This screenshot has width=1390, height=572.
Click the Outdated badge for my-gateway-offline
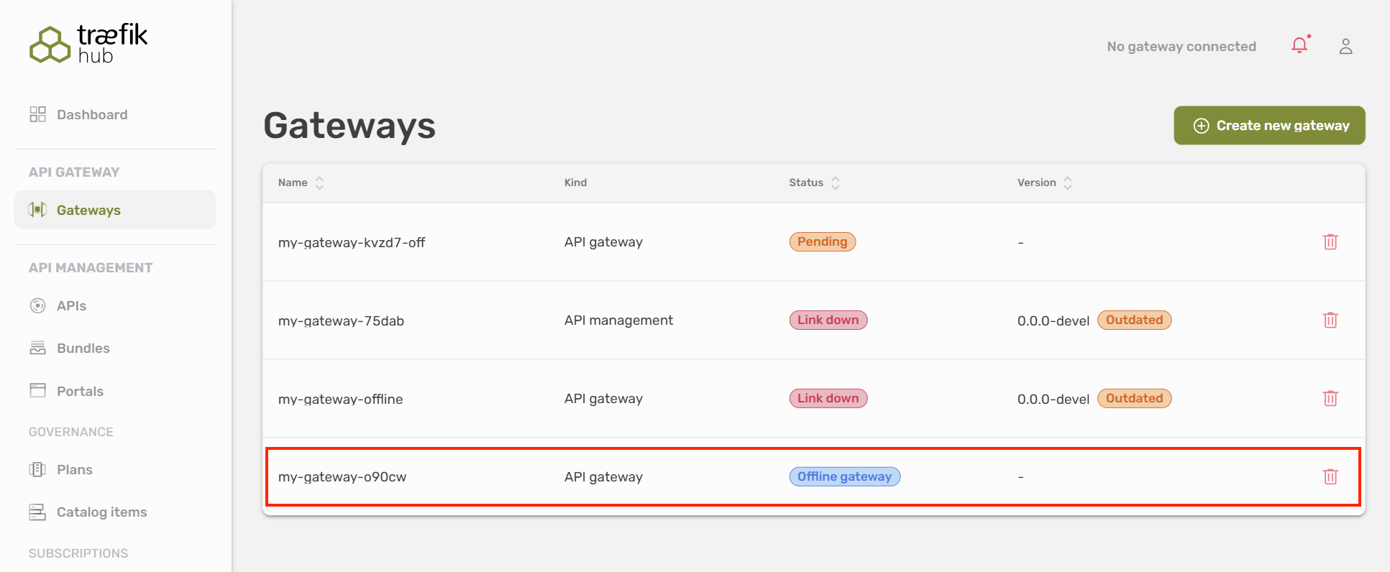pyautogui.click(x=1134, y=398)
